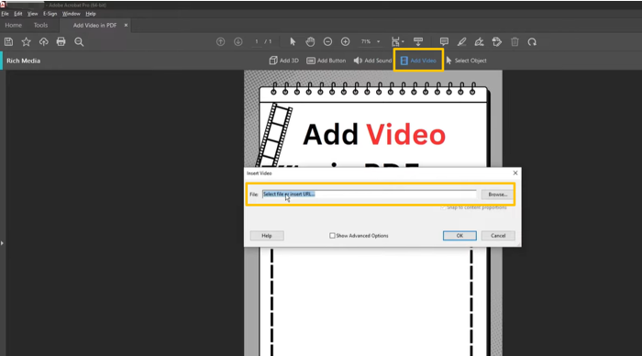Screen dimensions: 642x356
Task: Switch to the Home tab
Action: pos(14,26)
